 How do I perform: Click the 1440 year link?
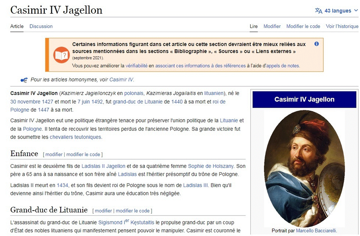pos(177,101)
